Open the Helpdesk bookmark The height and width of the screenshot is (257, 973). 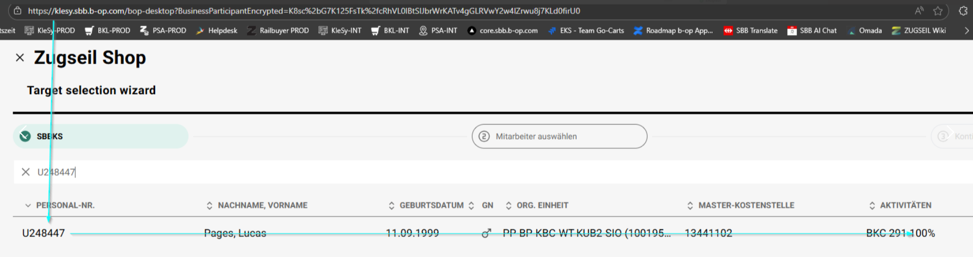(x=216, y=31)
